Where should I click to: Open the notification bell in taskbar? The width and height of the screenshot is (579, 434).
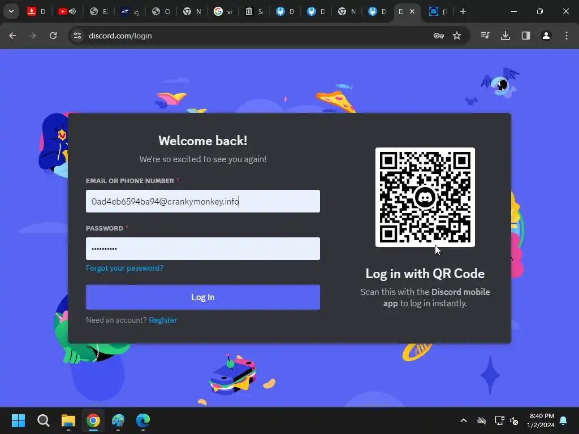(563, 420)
